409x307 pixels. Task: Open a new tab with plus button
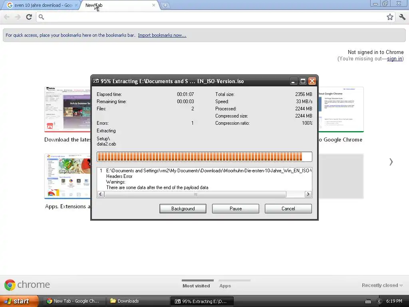(165, 5)
